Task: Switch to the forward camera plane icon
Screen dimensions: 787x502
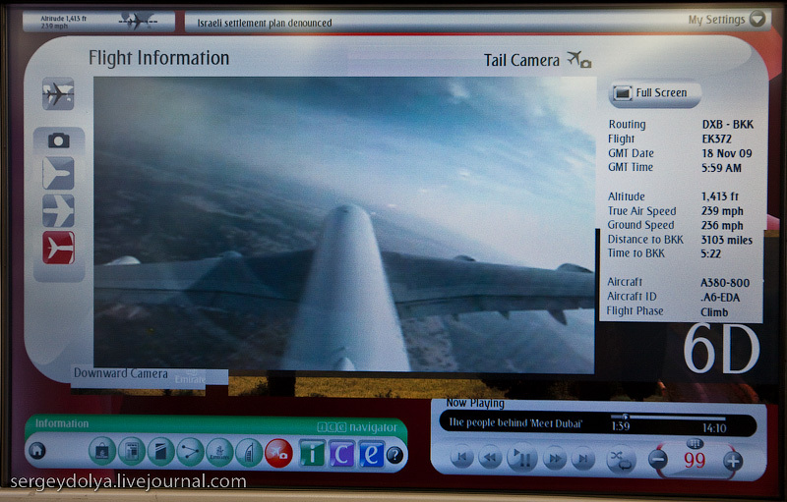Action: coord(58,173)
